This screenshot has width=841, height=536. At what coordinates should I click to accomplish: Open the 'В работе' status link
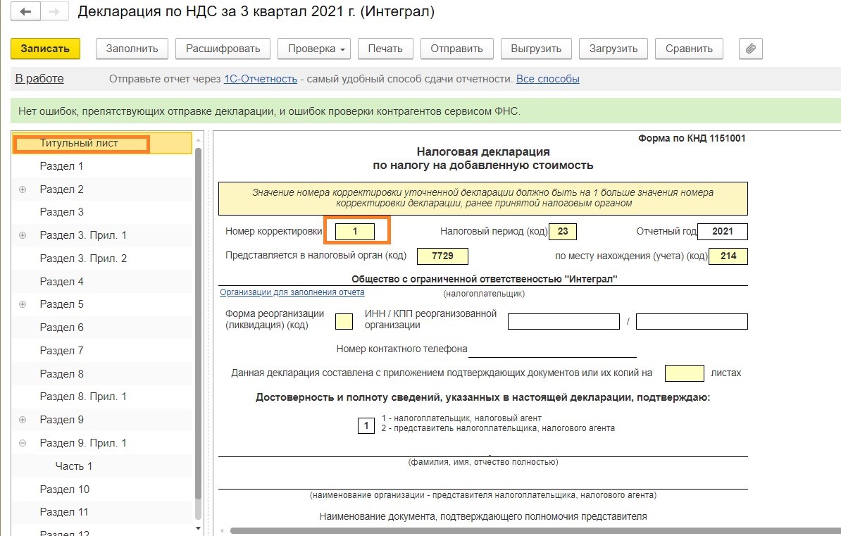39,79
